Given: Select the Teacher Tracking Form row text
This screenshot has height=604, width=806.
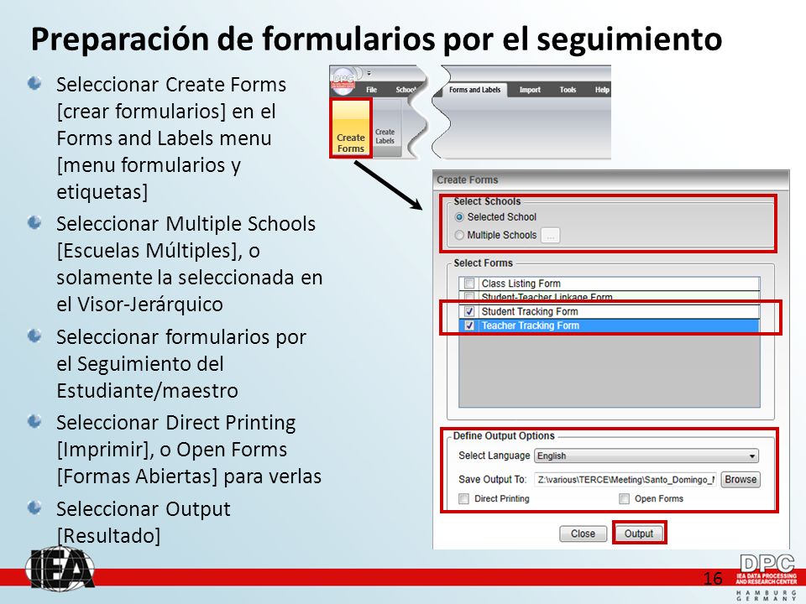Looking at the screenshot, I should (x=530, y=325).
